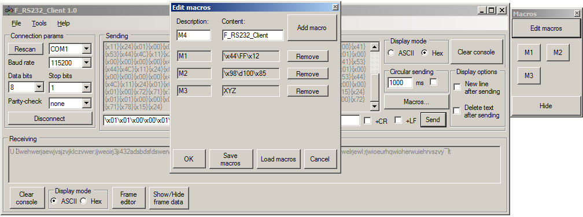Edit the circular sending 1000 ms field
This screenshot has width=583, height=217.
[400, 83]
